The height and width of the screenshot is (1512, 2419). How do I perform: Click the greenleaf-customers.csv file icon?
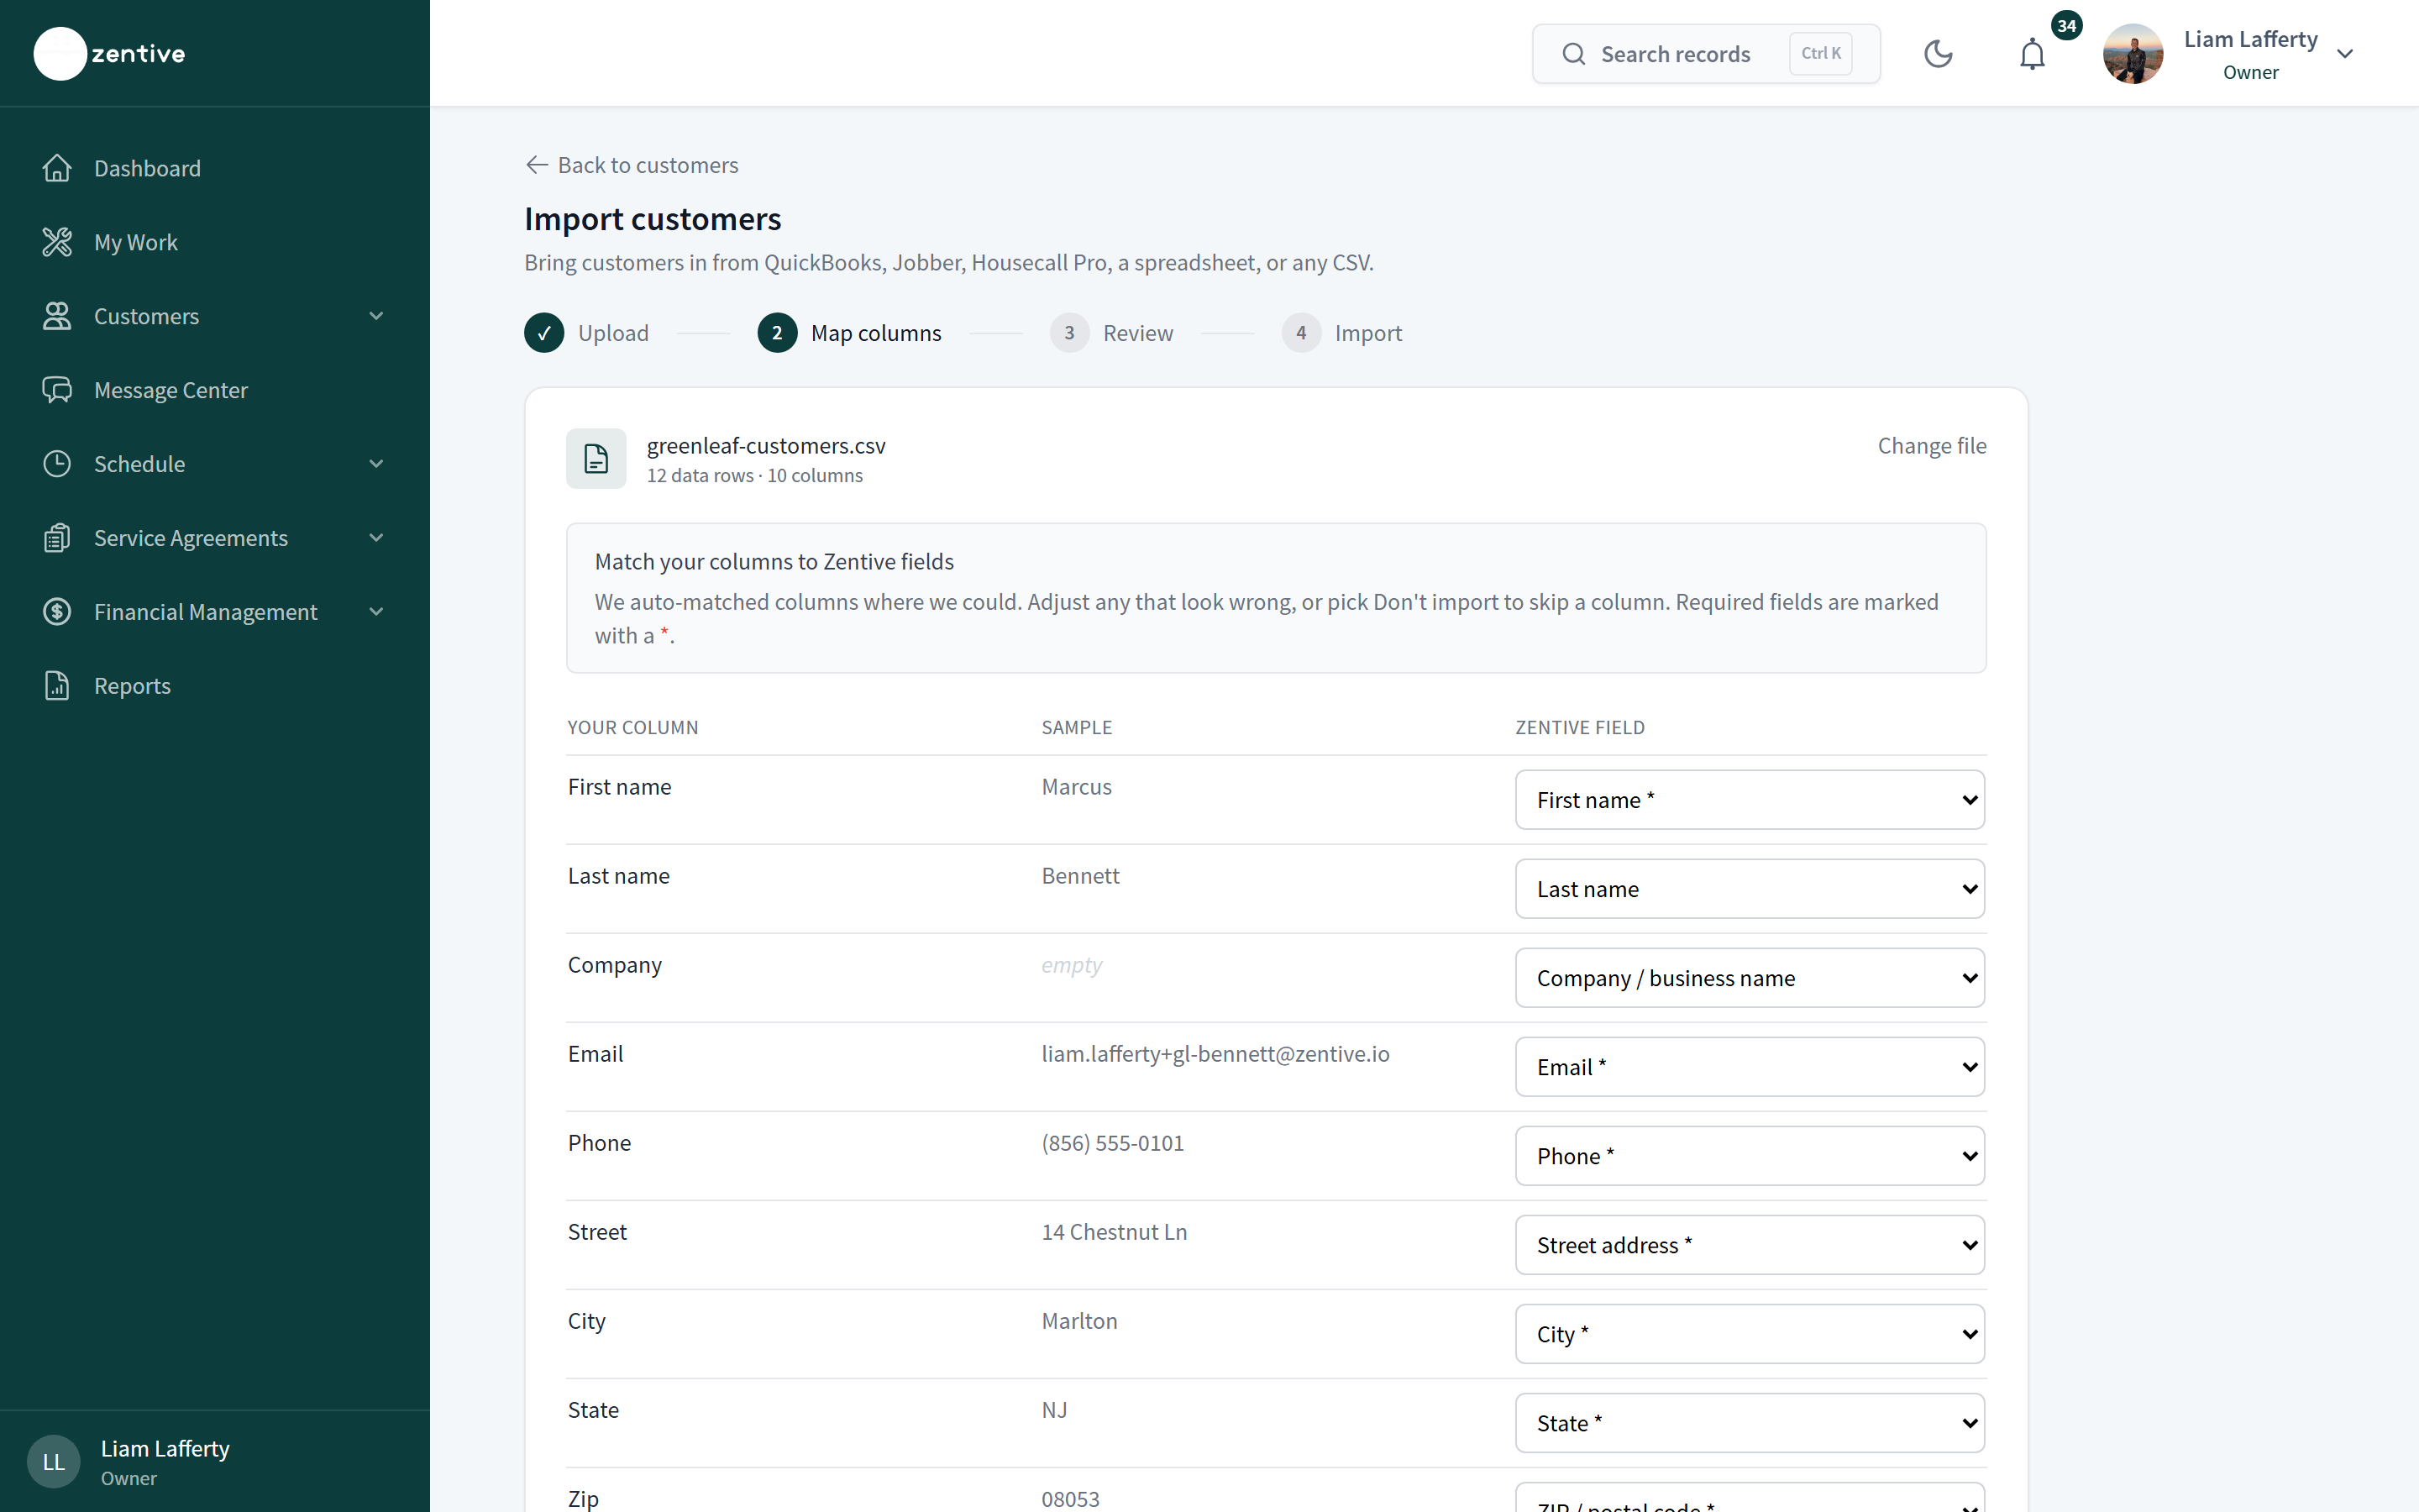596,459
